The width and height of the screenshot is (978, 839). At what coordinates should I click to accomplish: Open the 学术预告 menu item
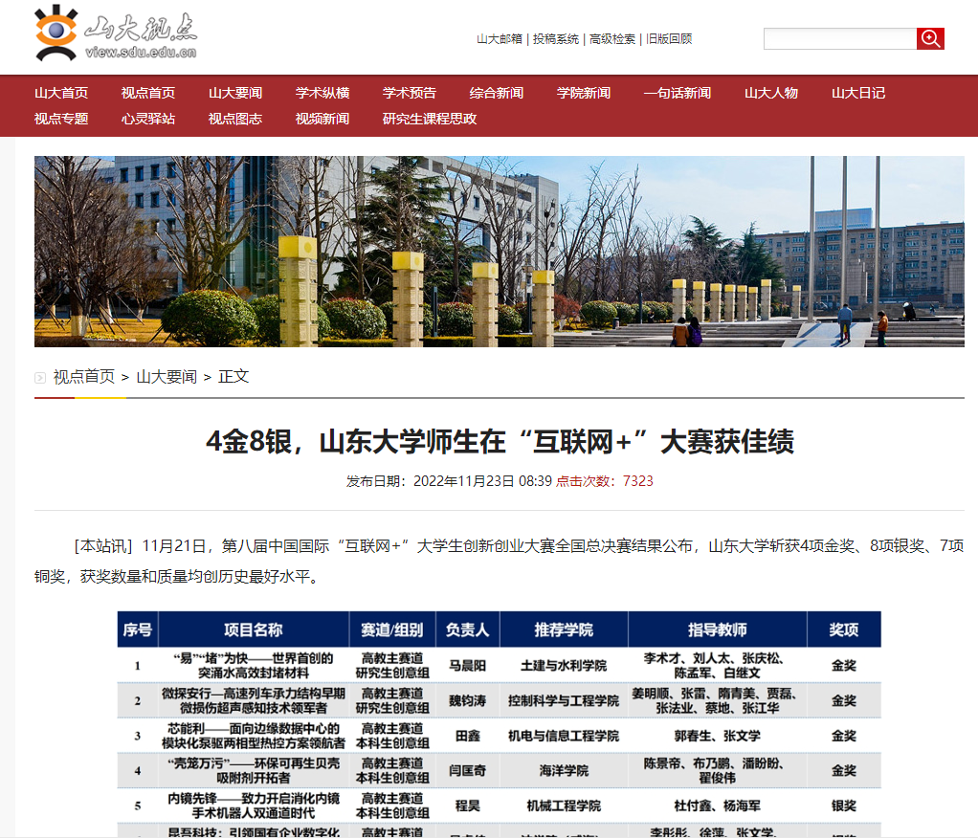[x=410, y=93]
